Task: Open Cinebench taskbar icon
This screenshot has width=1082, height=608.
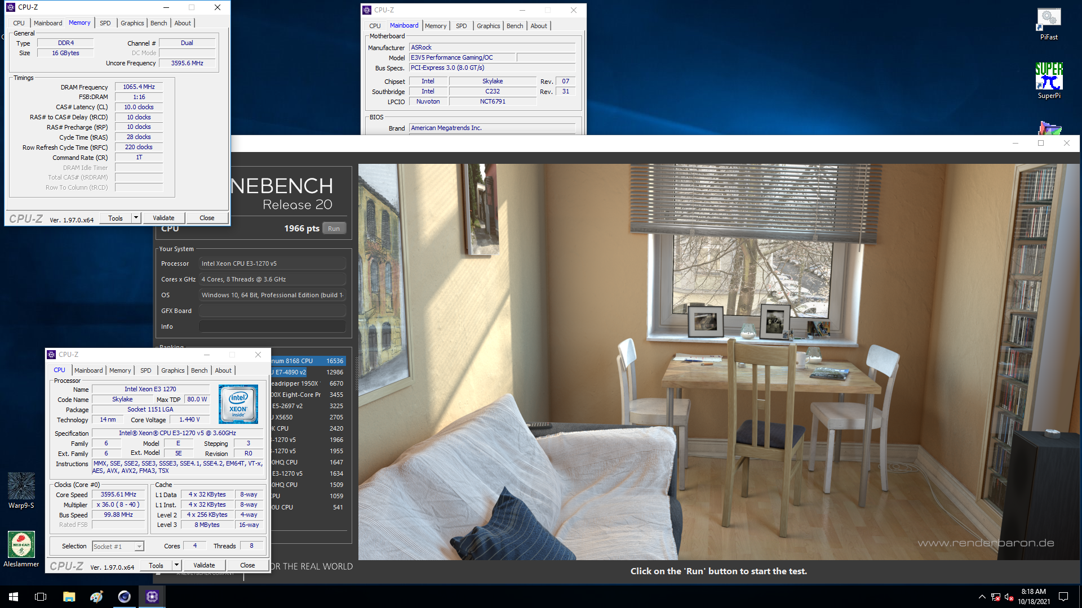Action: click(x=124, y=597)
